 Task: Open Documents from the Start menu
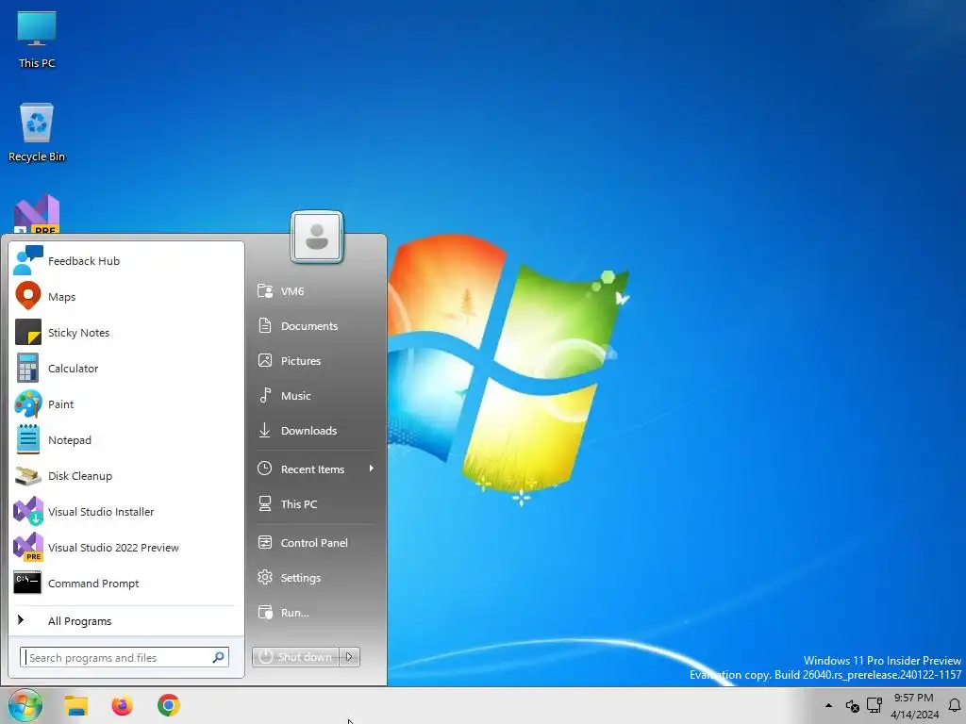pos(316,325)
